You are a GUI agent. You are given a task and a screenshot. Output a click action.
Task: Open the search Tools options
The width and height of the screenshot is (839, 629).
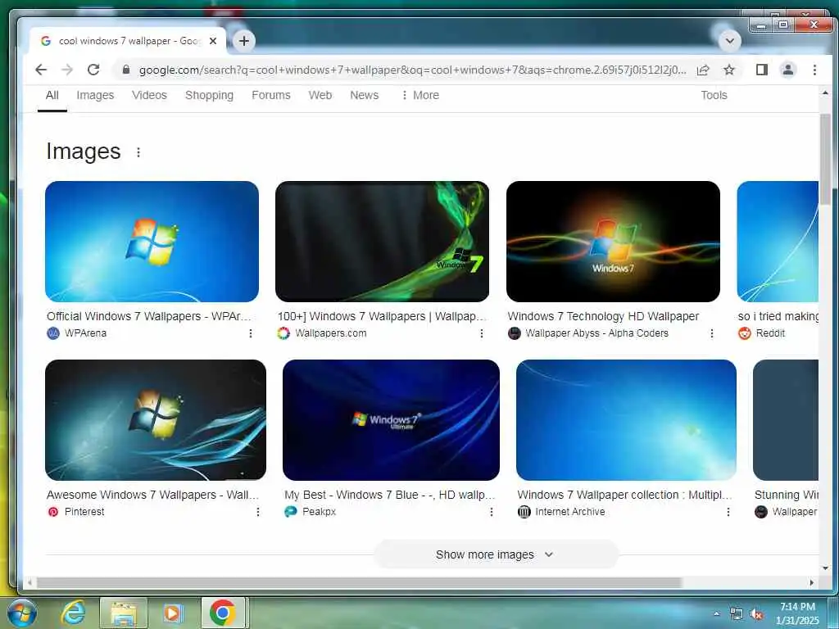coord(714,95)
